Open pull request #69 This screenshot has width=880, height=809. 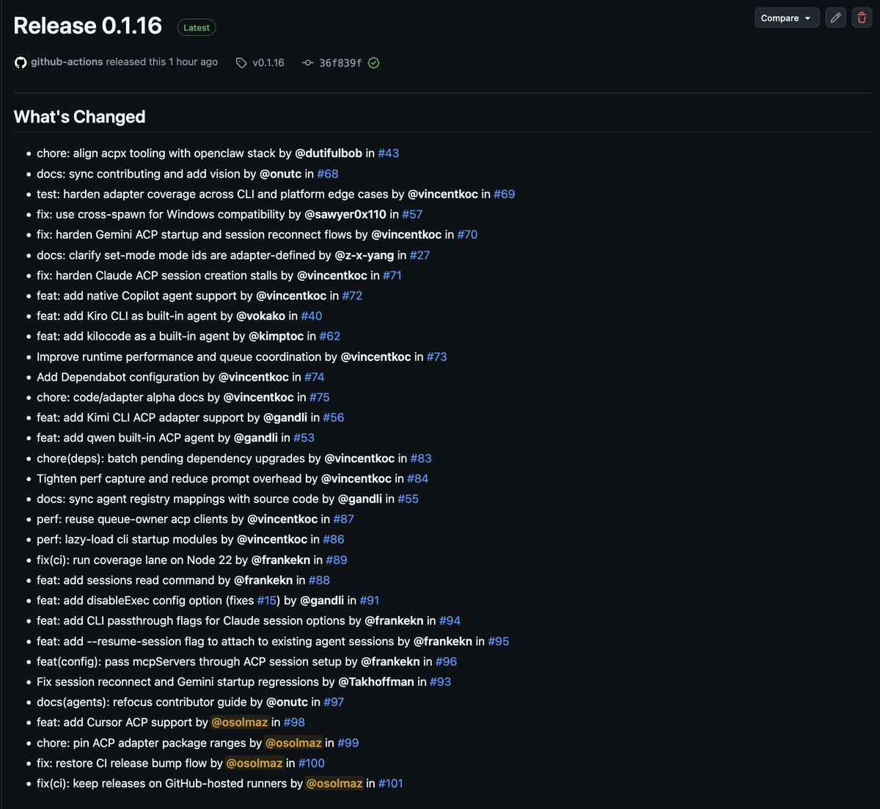coord(505,194)
